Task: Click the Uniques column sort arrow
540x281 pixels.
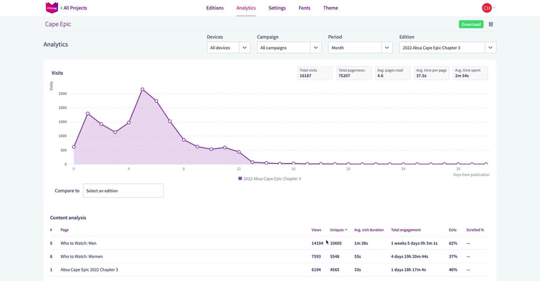Action: (x=346, y=230)
